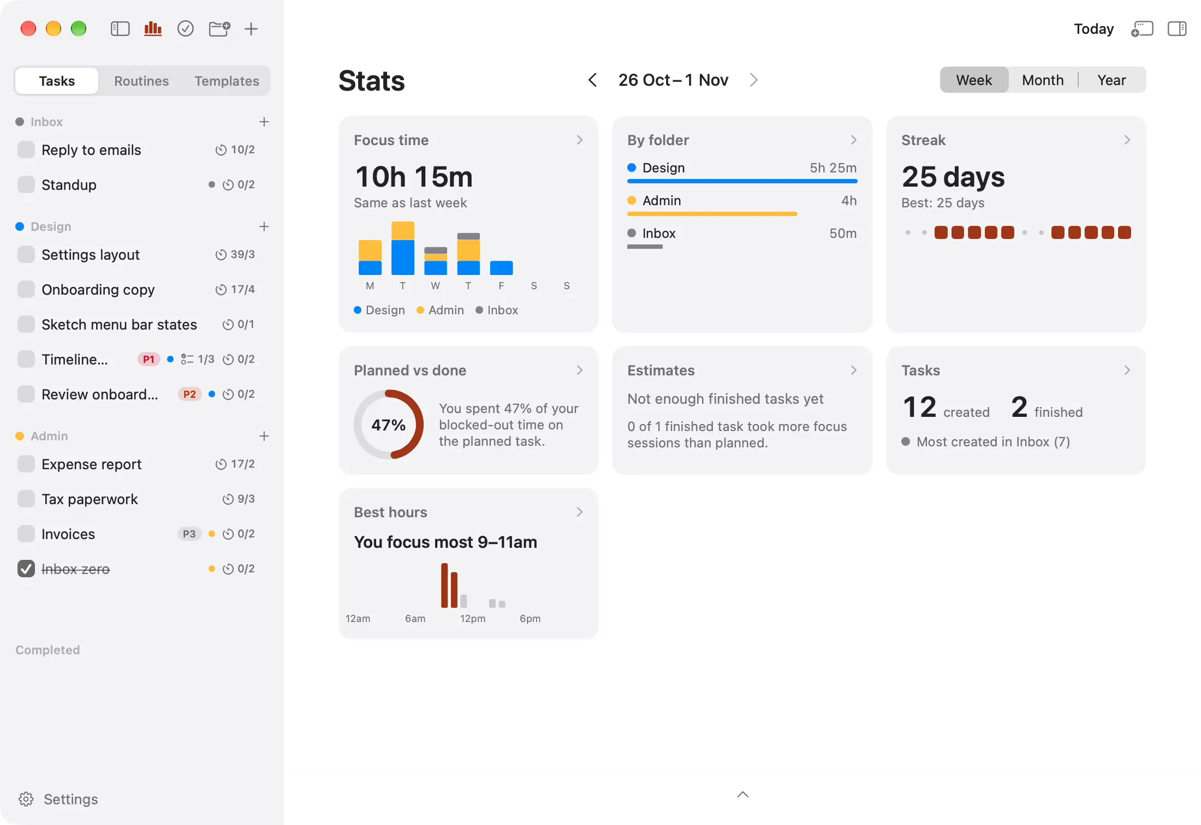Mark Settings layout as done
1201x825 pixels.
tap(26, 254)
